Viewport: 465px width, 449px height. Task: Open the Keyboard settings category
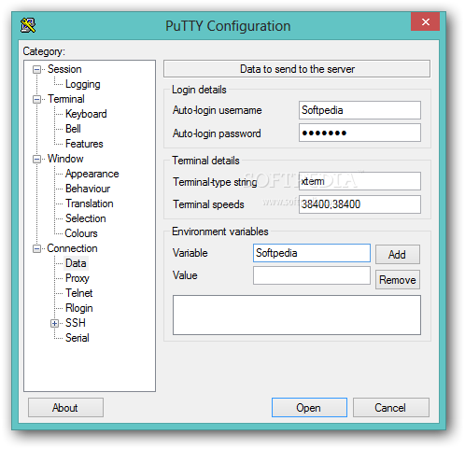(86, 114)
